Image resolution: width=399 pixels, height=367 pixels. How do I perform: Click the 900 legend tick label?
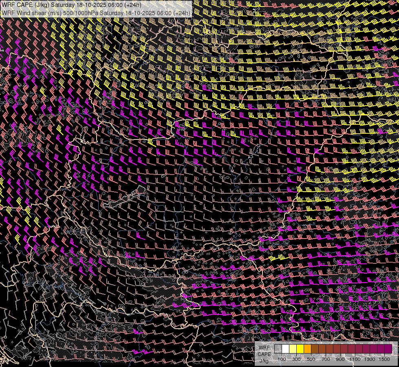tap(340, 359)
